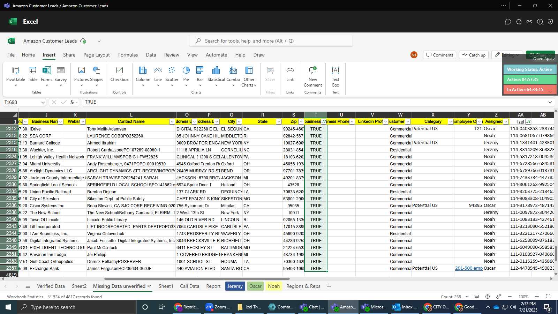Image resolution: width=558 pixels, height=314 pixels.
Task: Switch to Call Data sheet
Action: coord(190,286)
